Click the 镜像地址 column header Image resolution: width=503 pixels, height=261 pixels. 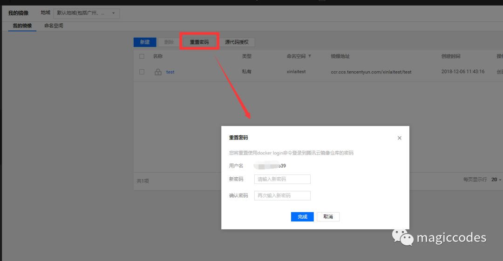point(340,56)
